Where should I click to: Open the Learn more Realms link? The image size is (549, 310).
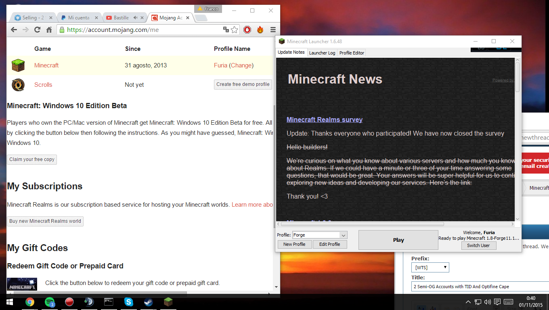click(252, 205)
